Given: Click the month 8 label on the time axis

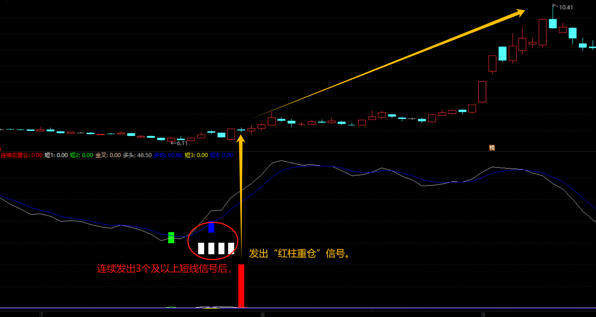Looking at the screenshot, I should [263, 314].
